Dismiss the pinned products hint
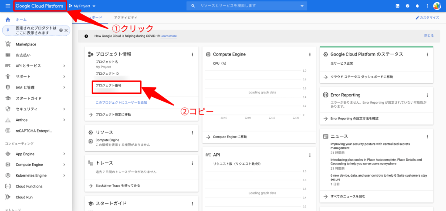This screenshot has width=446, height=211. pyautogui.click(x=66, y=30)
